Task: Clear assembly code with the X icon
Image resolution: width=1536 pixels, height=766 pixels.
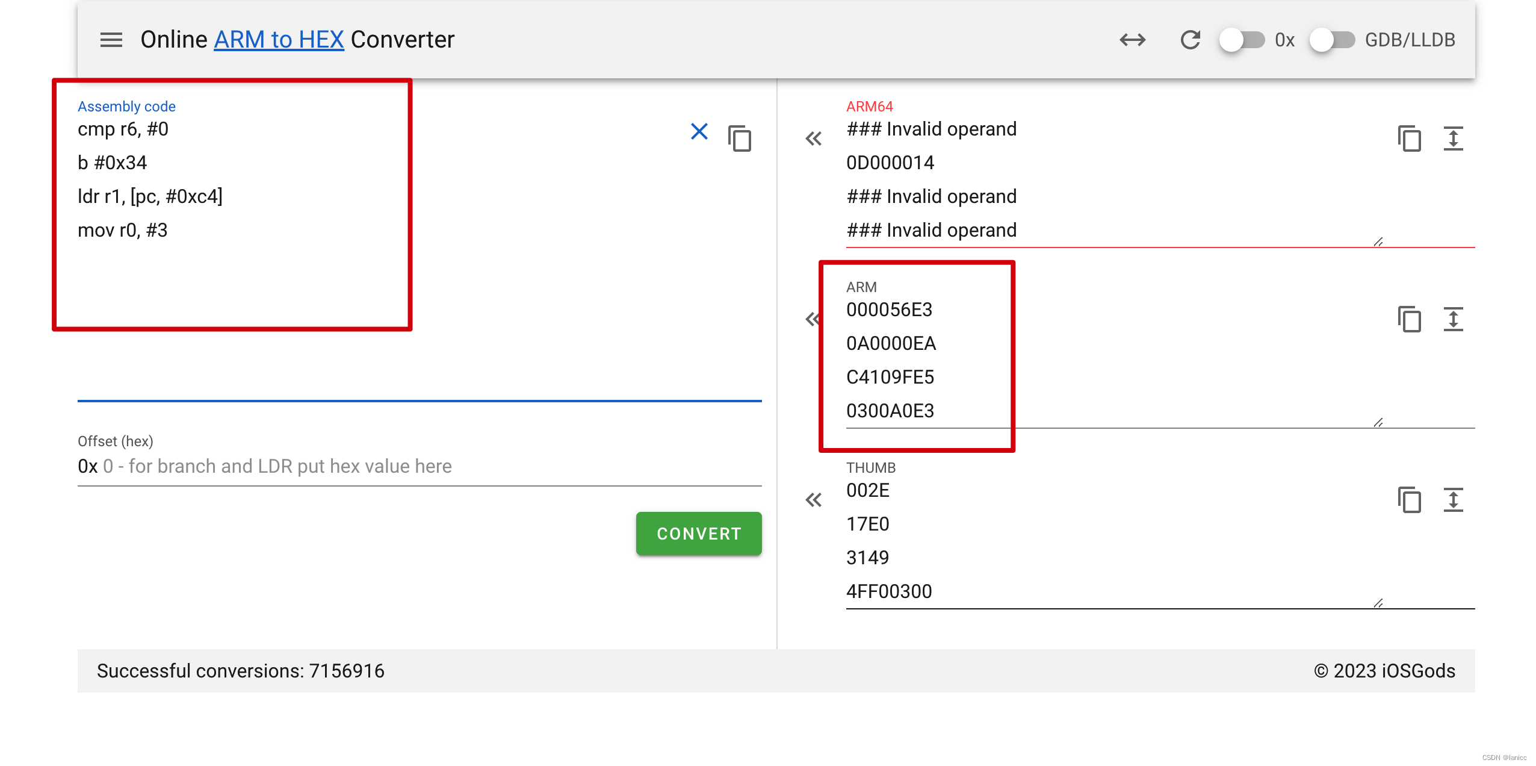Action: (x=699, y=131)
